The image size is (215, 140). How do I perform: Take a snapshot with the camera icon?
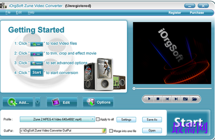click(185, 99)
